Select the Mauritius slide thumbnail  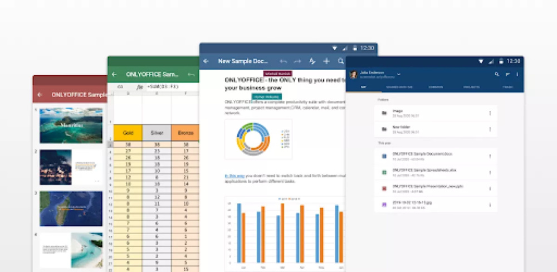(71, 125)
